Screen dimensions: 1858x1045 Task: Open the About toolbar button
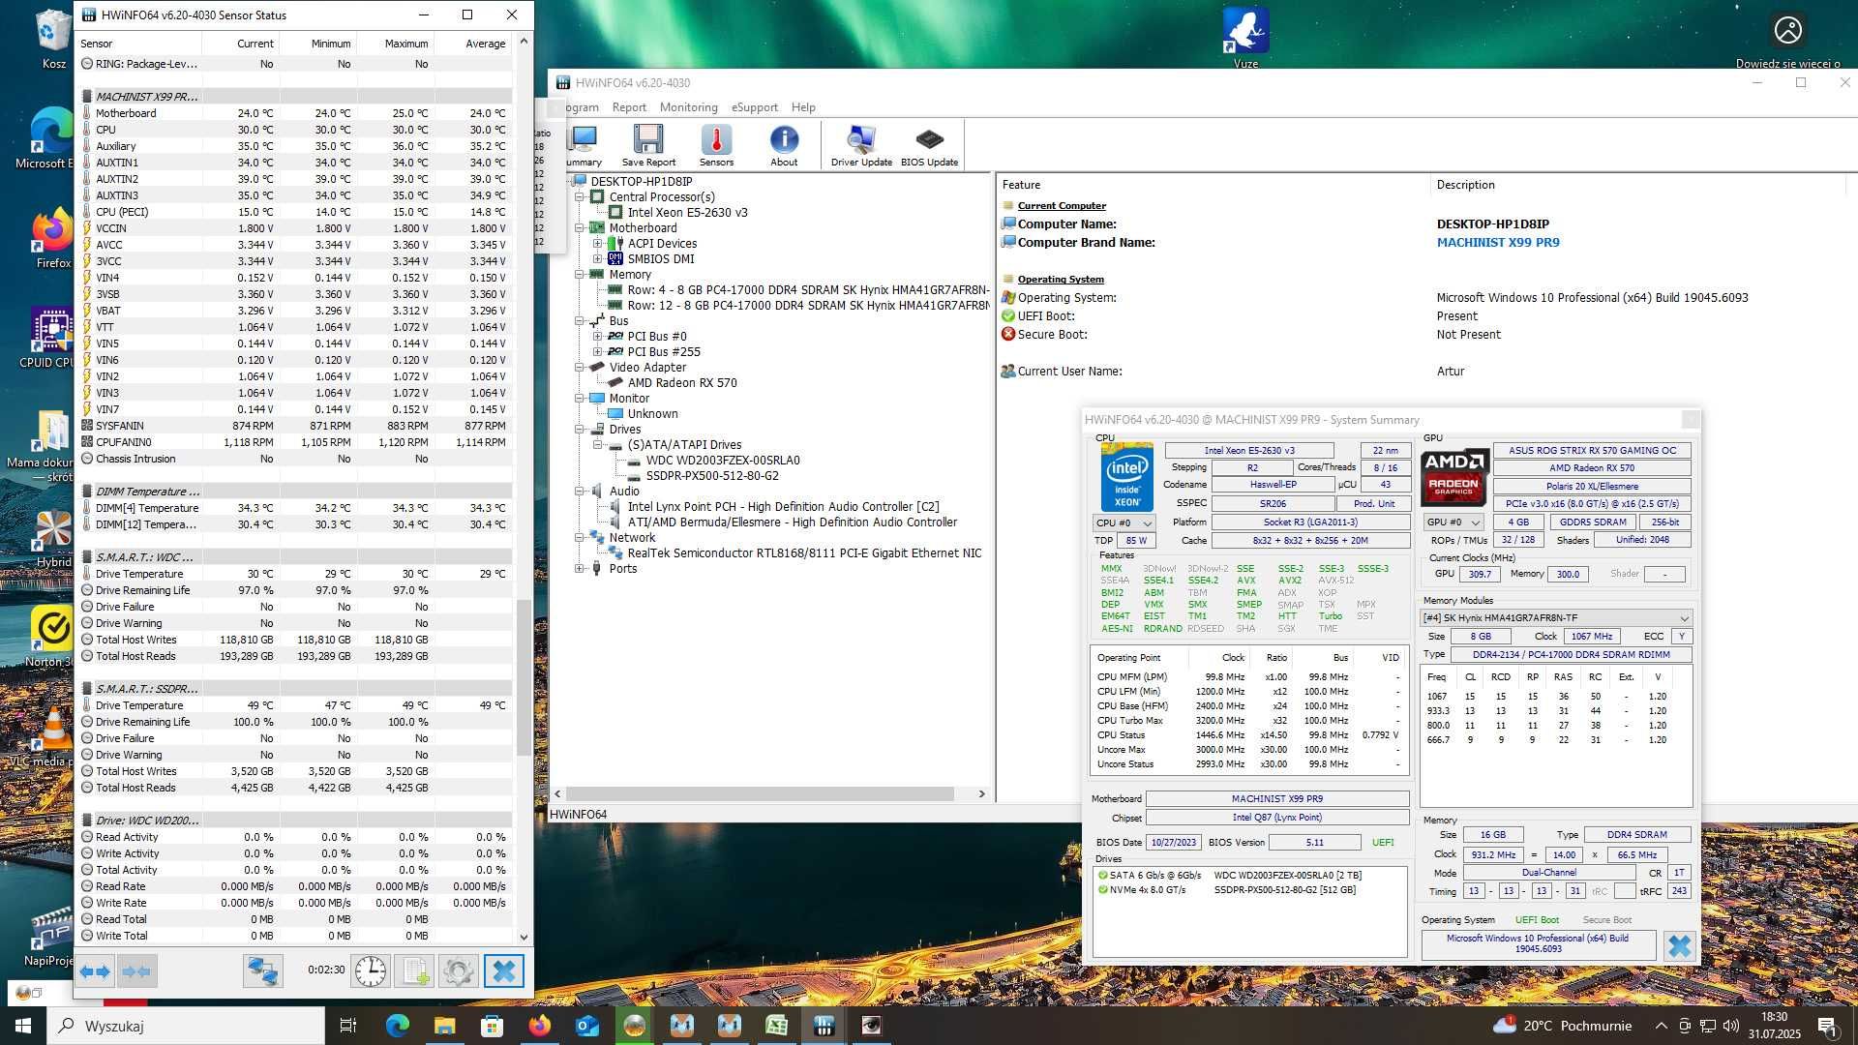click(784, 146)
